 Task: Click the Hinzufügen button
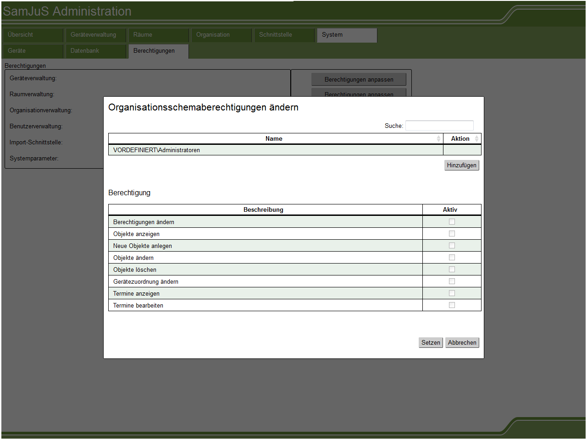tap(461, 165)
